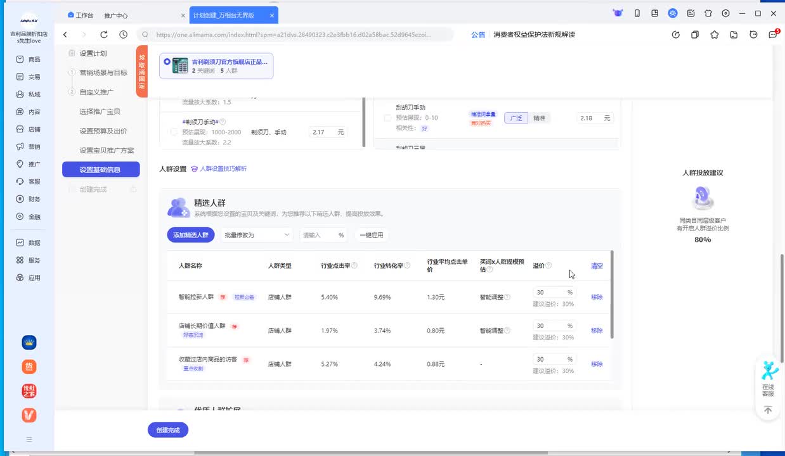Click the 创建完成 button at bottom
The height and width of the screenshot is (456, 785).
(168, 430)
